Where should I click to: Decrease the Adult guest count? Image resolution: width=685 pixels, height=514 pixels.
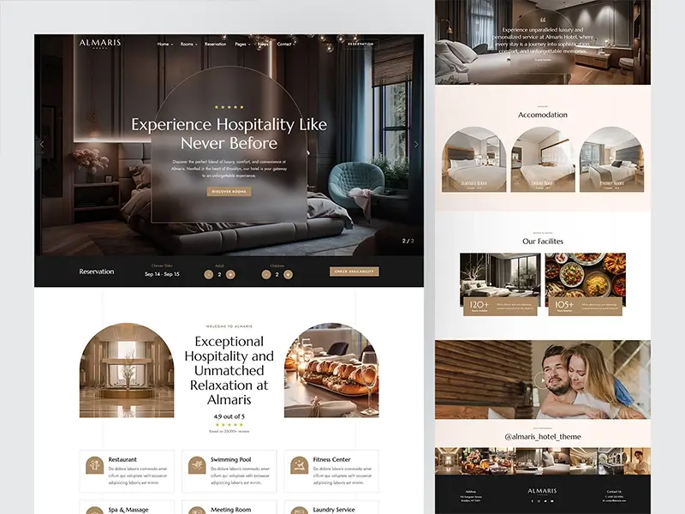pos(208,274)
